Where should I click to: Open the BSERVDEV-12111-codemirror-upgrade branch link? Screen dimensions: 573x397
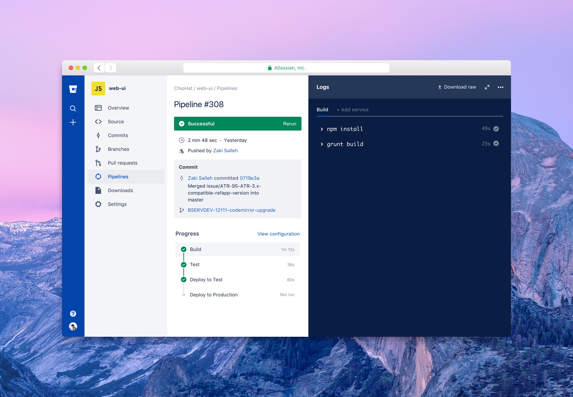tap(232, 210)
